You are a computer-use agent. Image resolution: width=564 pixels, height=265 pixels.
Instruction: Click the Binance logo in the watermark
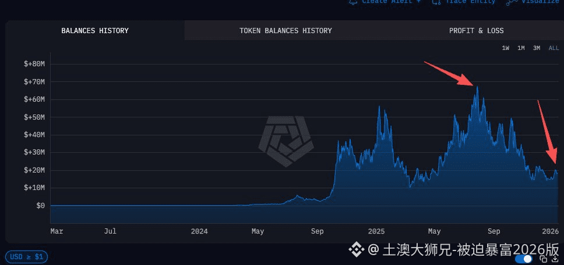(355, 250)
